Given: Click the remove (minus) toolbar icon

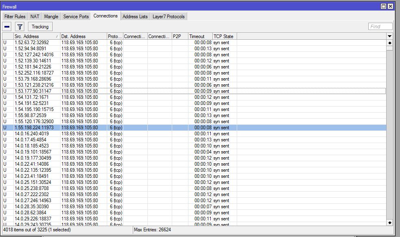Looking at the screenshot, I should pos(7,26).
